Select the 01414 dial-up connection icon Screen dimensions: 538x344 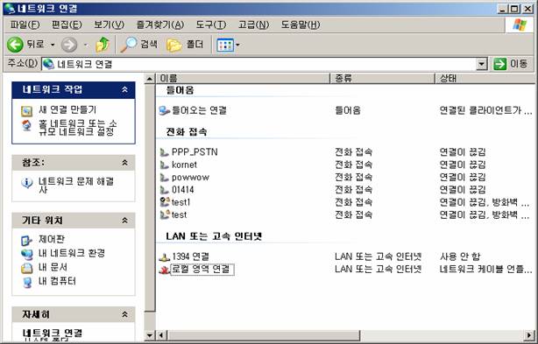click(165, 190)
